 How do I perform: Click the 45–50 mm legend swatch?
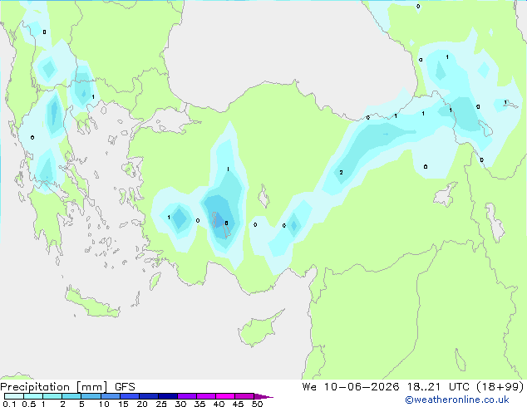click(x=244, y=396)
